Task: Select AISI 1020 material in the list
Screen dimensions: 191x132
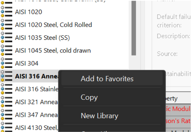Action: [x=28, y=12]
